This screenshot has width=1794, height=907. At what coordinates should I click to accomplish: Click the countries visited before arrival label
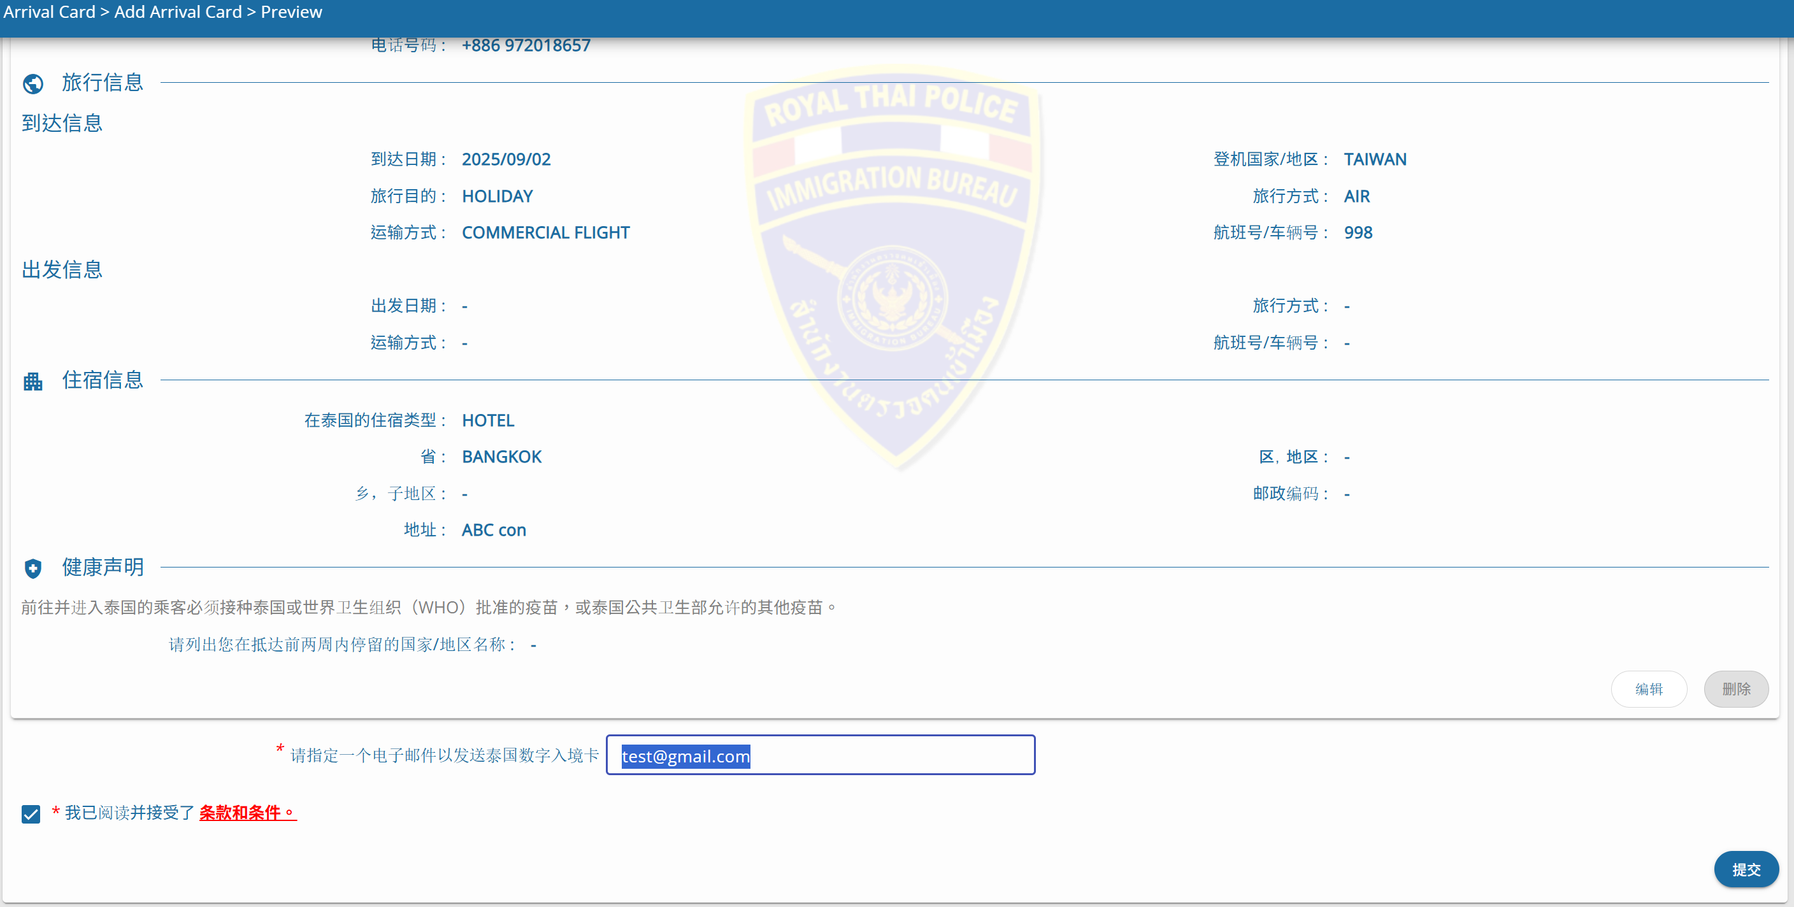click(343, 645)
